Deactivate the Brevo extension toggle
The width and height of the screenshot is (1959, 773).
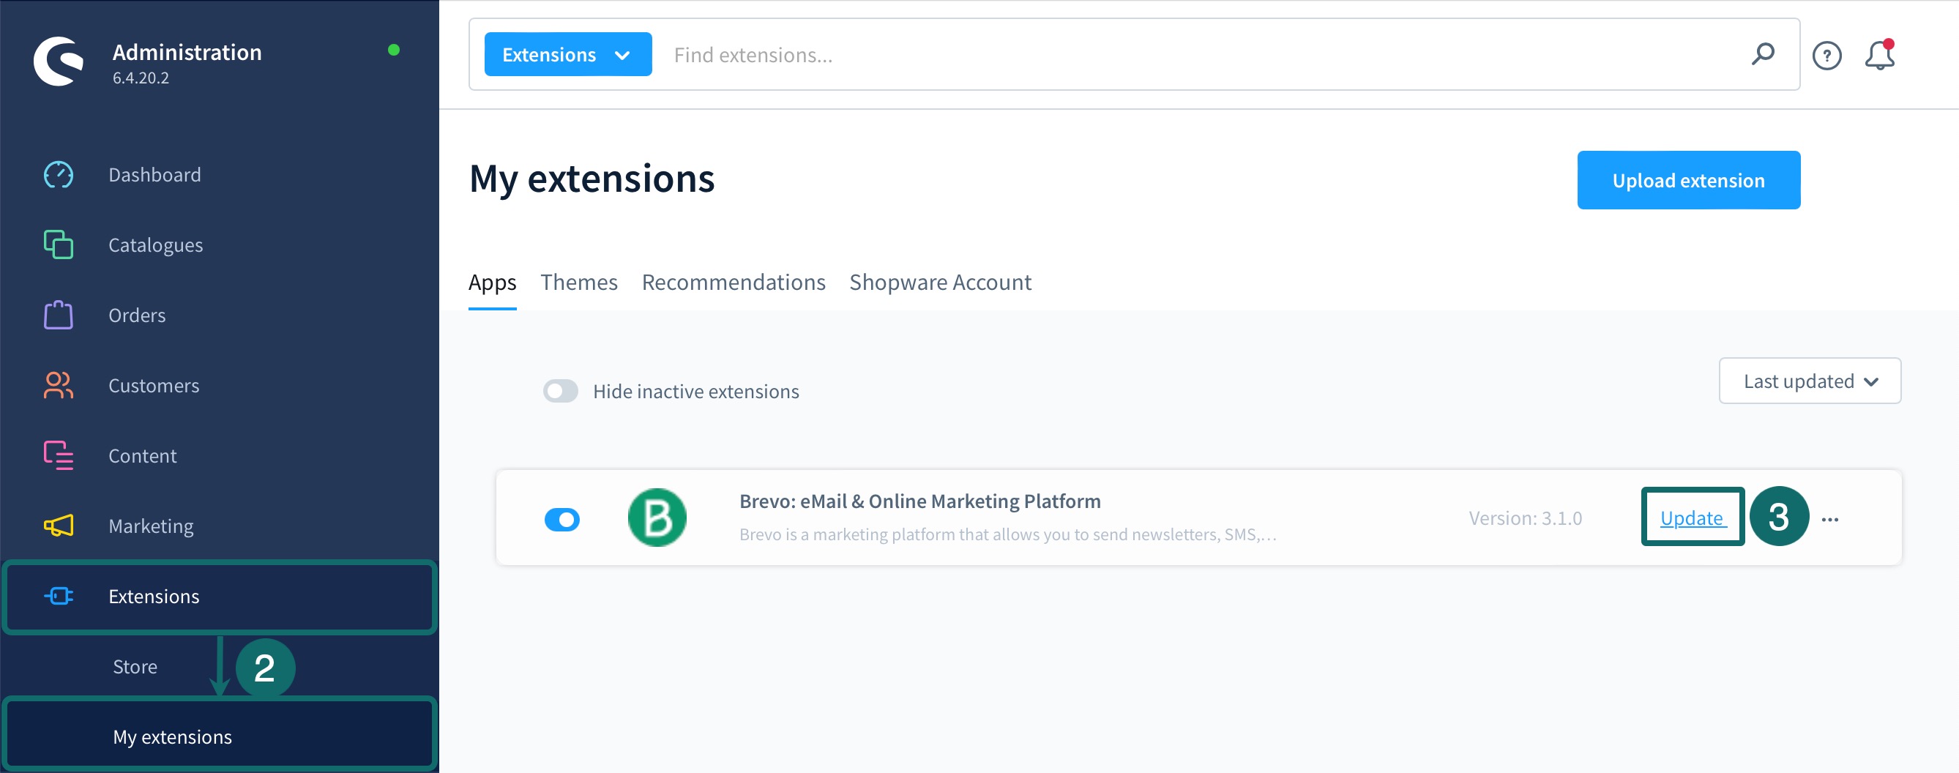tap(563, 518)
